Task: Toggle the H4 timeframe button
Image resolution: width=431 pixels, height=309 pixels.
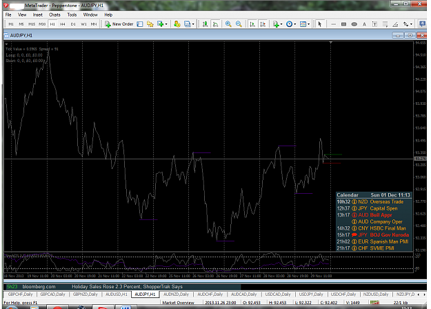Action: tap(63, 24)
